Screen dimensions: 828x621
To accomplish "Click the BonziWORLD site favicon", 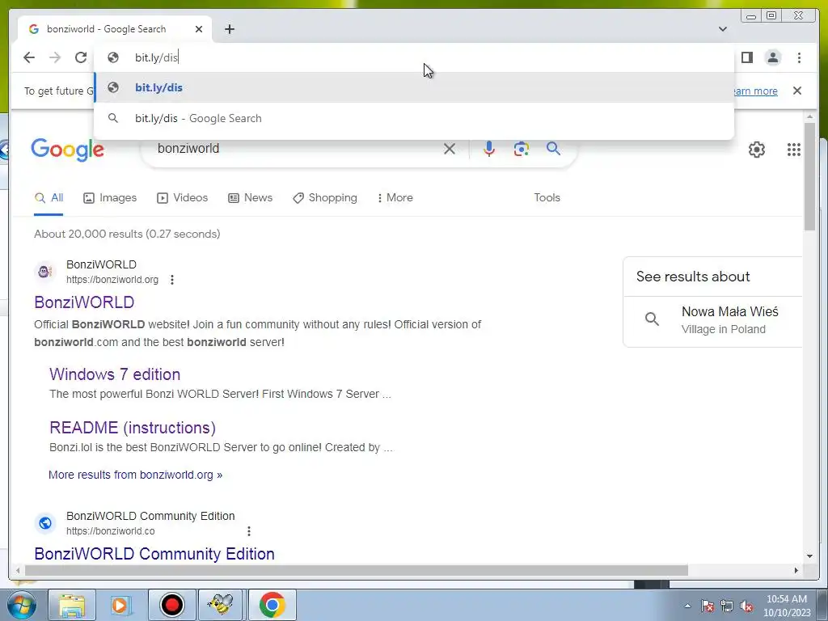I will click(45, 272).
